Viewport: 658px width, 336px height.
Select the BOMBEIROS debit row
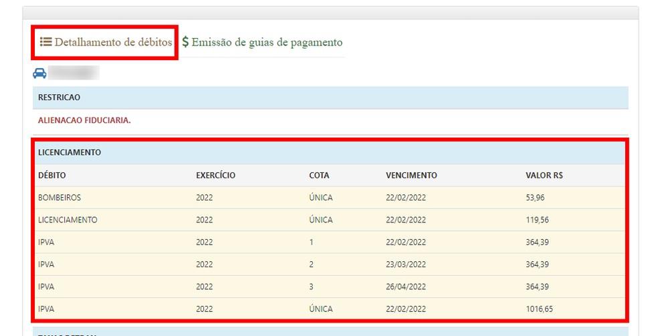pyautogui.click(x=330, y=197)
